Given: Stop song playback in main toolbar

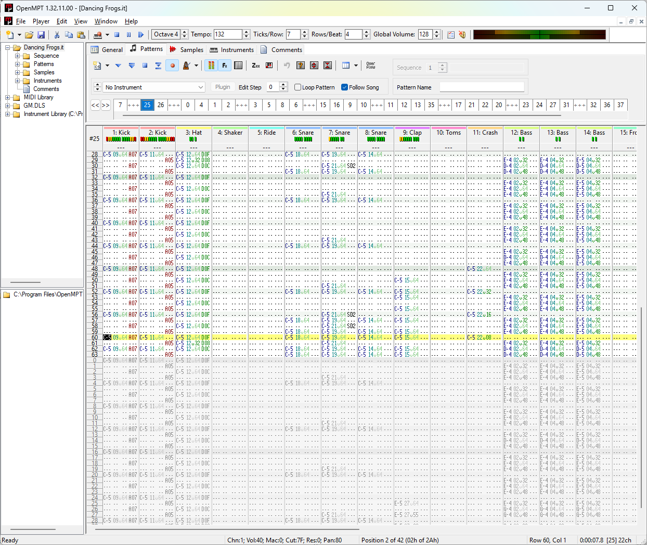Looking at the screenshot, I should [117, 35].
